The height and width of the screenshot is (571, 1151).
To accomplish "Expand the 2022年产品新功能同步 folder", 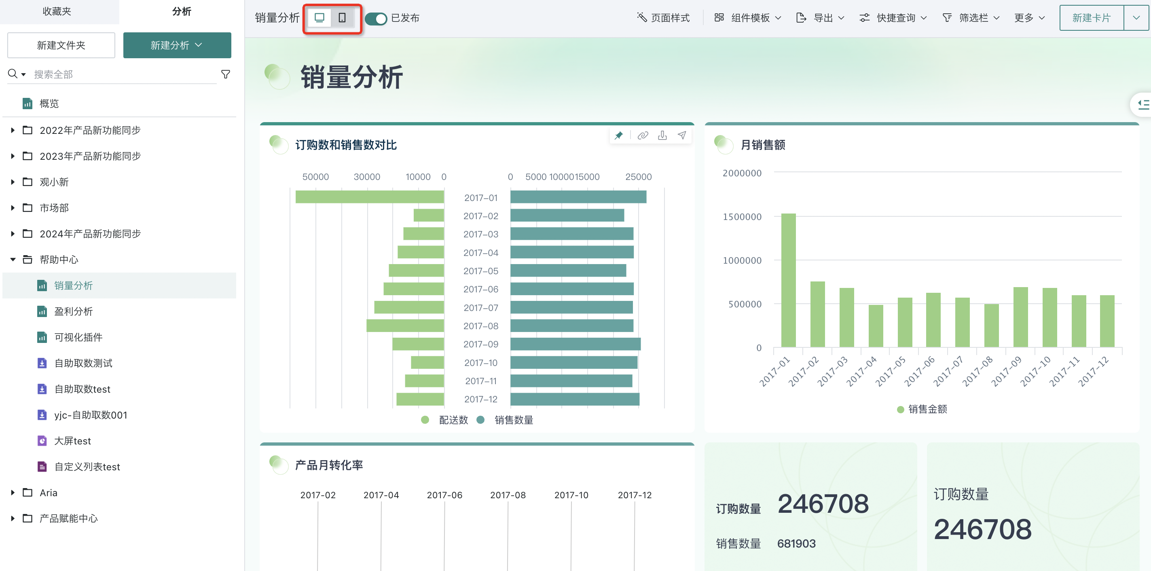I will coord(13,130).
